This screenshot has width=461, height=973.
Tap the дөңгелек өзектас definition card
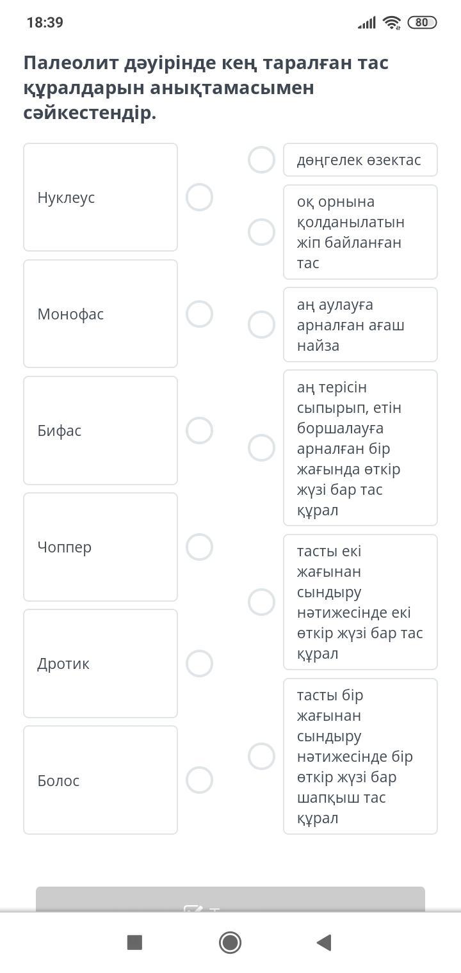[360, 159]
